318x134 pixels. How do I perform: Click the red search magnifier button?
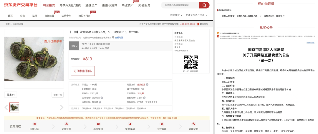click(x=204, y=5)
